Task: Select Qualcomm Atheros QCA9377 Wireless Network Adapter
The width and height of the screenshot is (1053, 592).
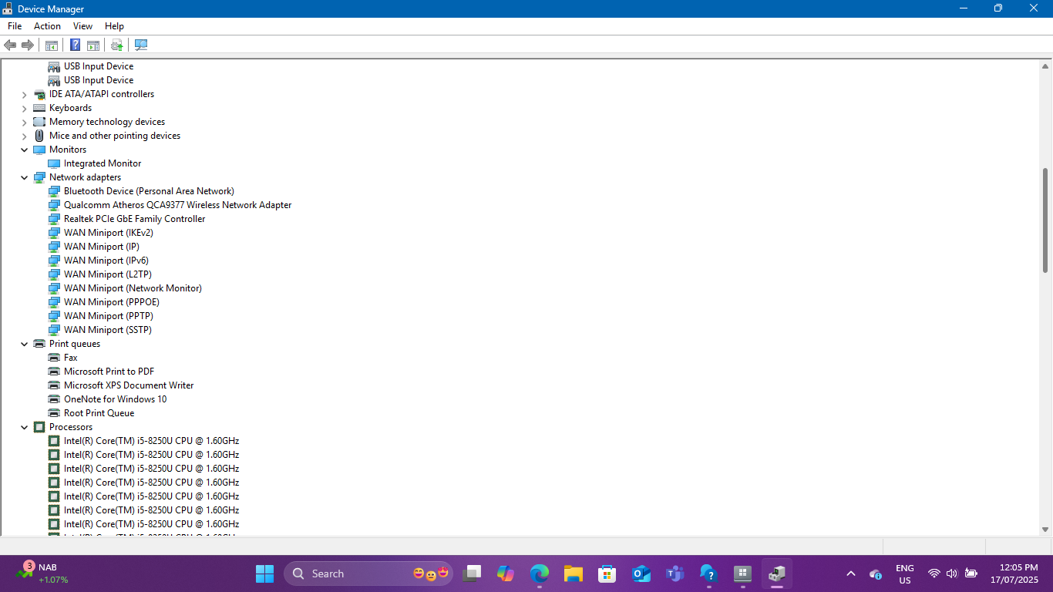Action: click(x=177, y=205)
